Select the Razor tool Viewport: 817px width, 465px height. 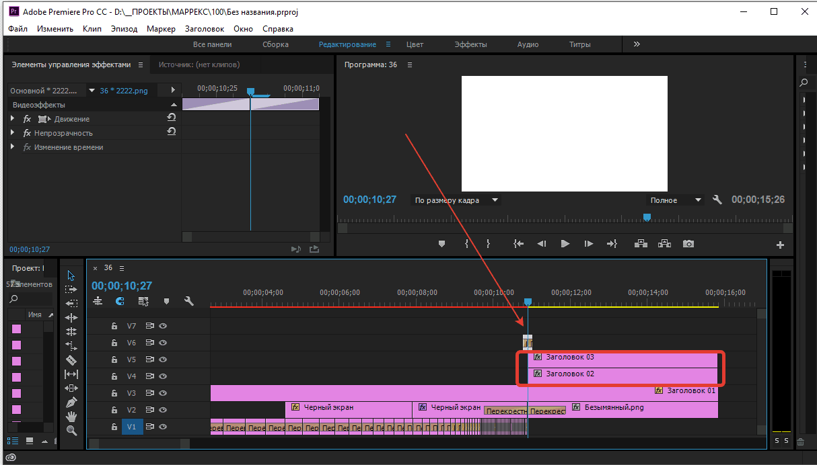coord(71,360)
